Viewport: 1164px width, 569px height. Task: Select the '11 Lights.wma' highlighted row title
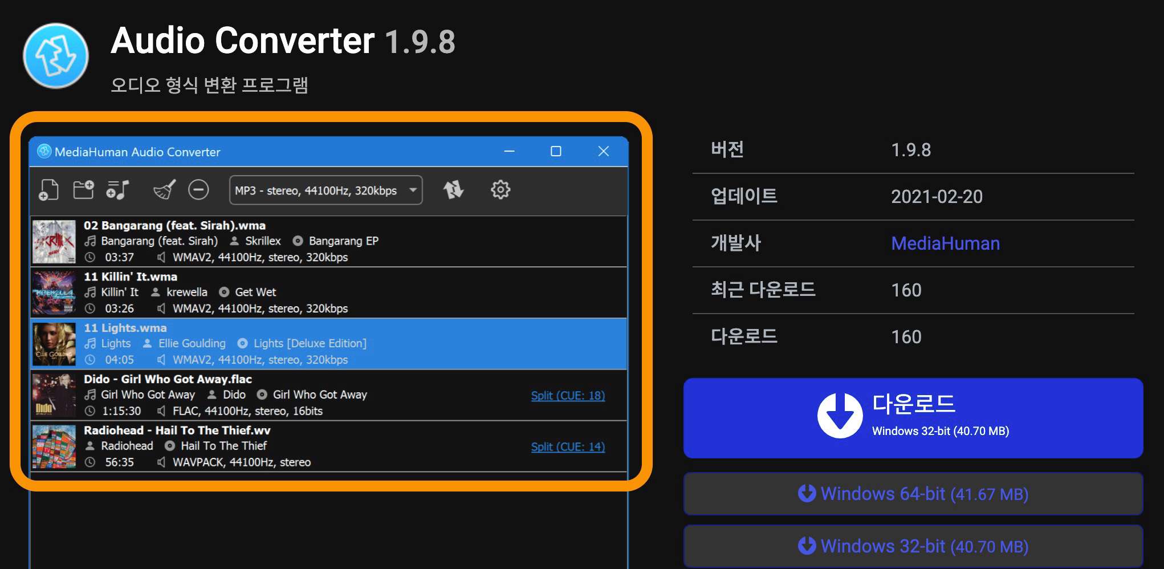click(x=125, y=328)
